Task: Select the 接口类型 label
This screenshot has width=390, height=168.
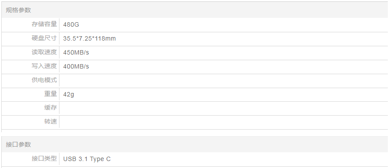Action: point(44,158)
